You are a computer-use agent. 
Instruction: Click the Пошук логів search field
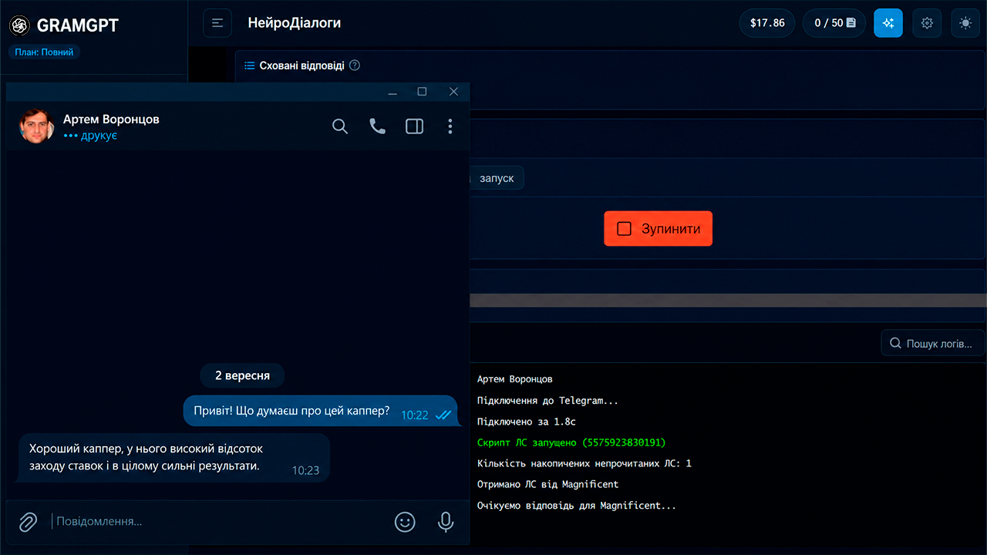click(x=933, y=343)
